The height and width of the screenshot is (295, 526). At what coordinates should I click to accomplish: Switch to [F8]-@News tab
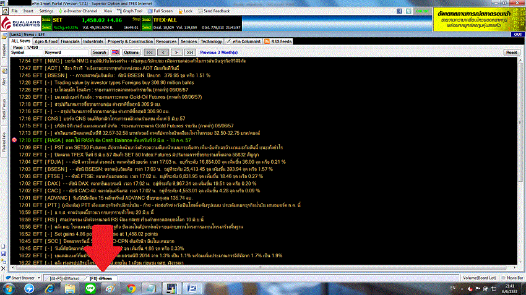click(101, 278)
